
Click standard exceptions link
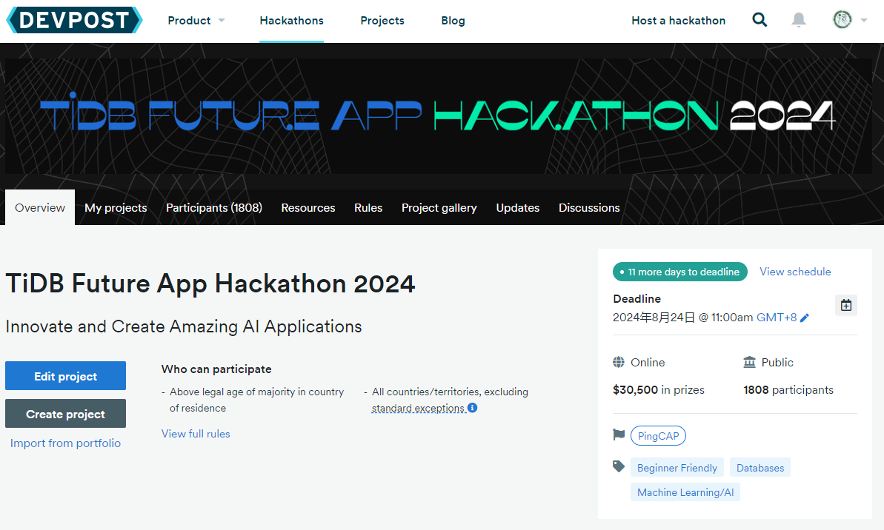pyautogui.click(x=419, y=408)
